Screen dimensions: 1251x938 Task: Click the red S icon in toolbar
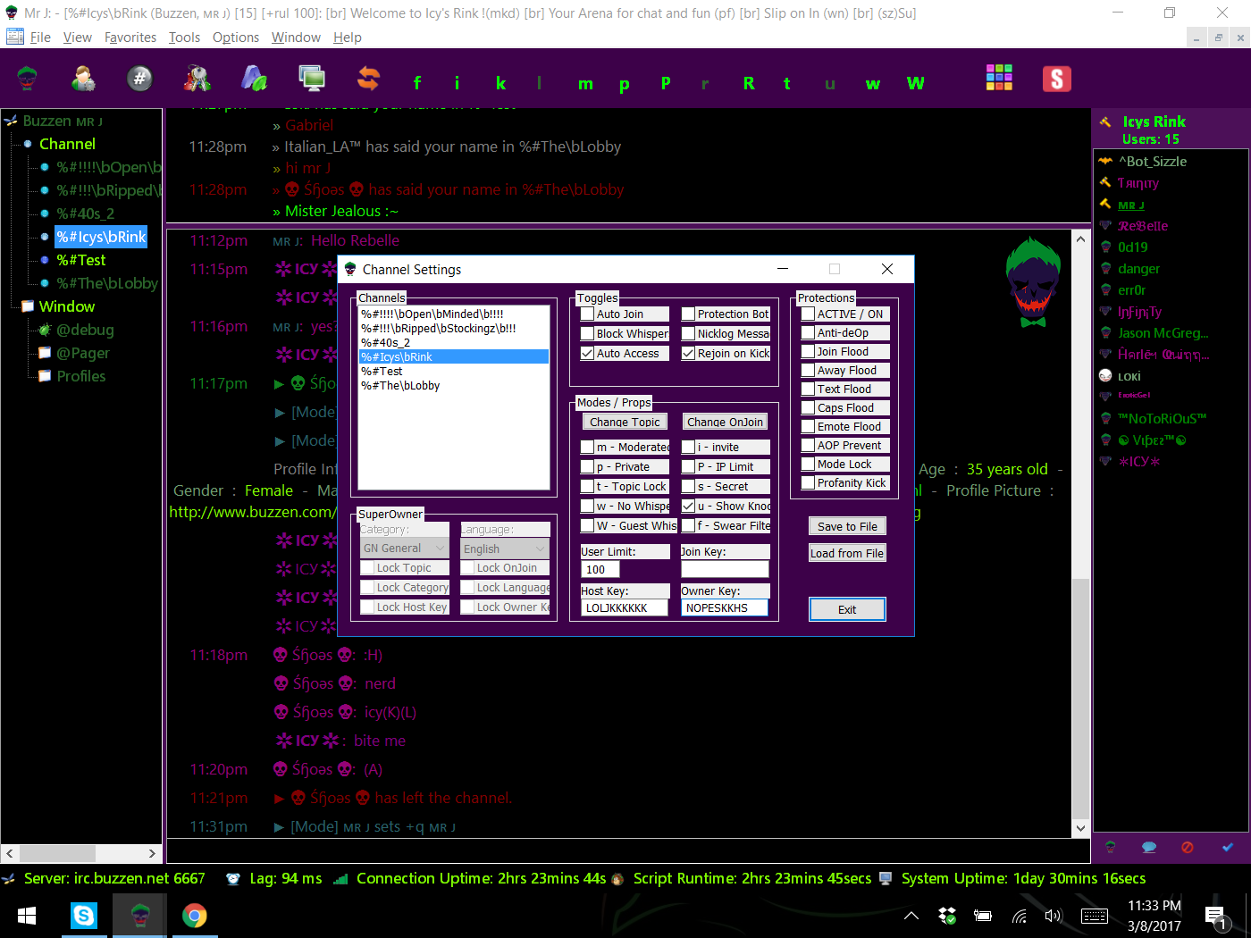(x=1056, y=80)
